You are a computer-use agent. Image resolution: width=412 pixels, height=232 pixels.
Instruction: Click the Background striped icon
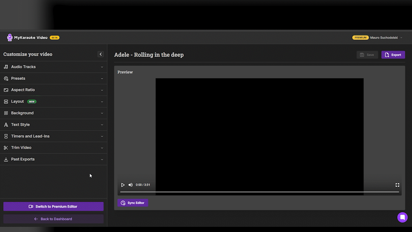tap(6, 113)
